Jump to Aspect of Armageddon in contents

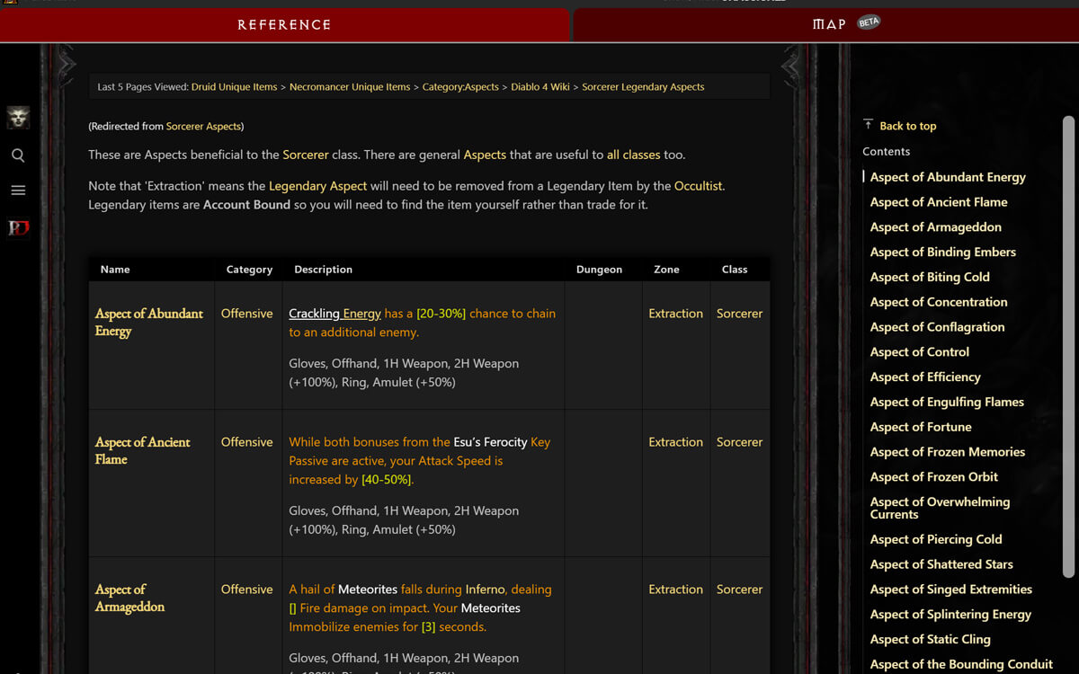[x=936, y=227]
